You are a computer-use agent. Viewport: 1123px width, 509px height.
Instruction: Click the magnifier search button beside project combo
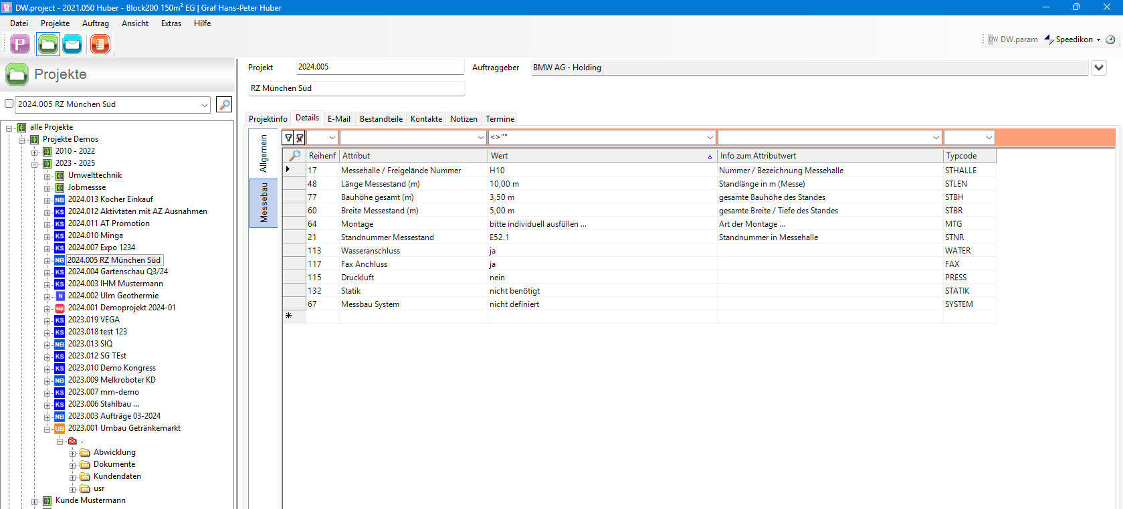[x=224, y=104]
